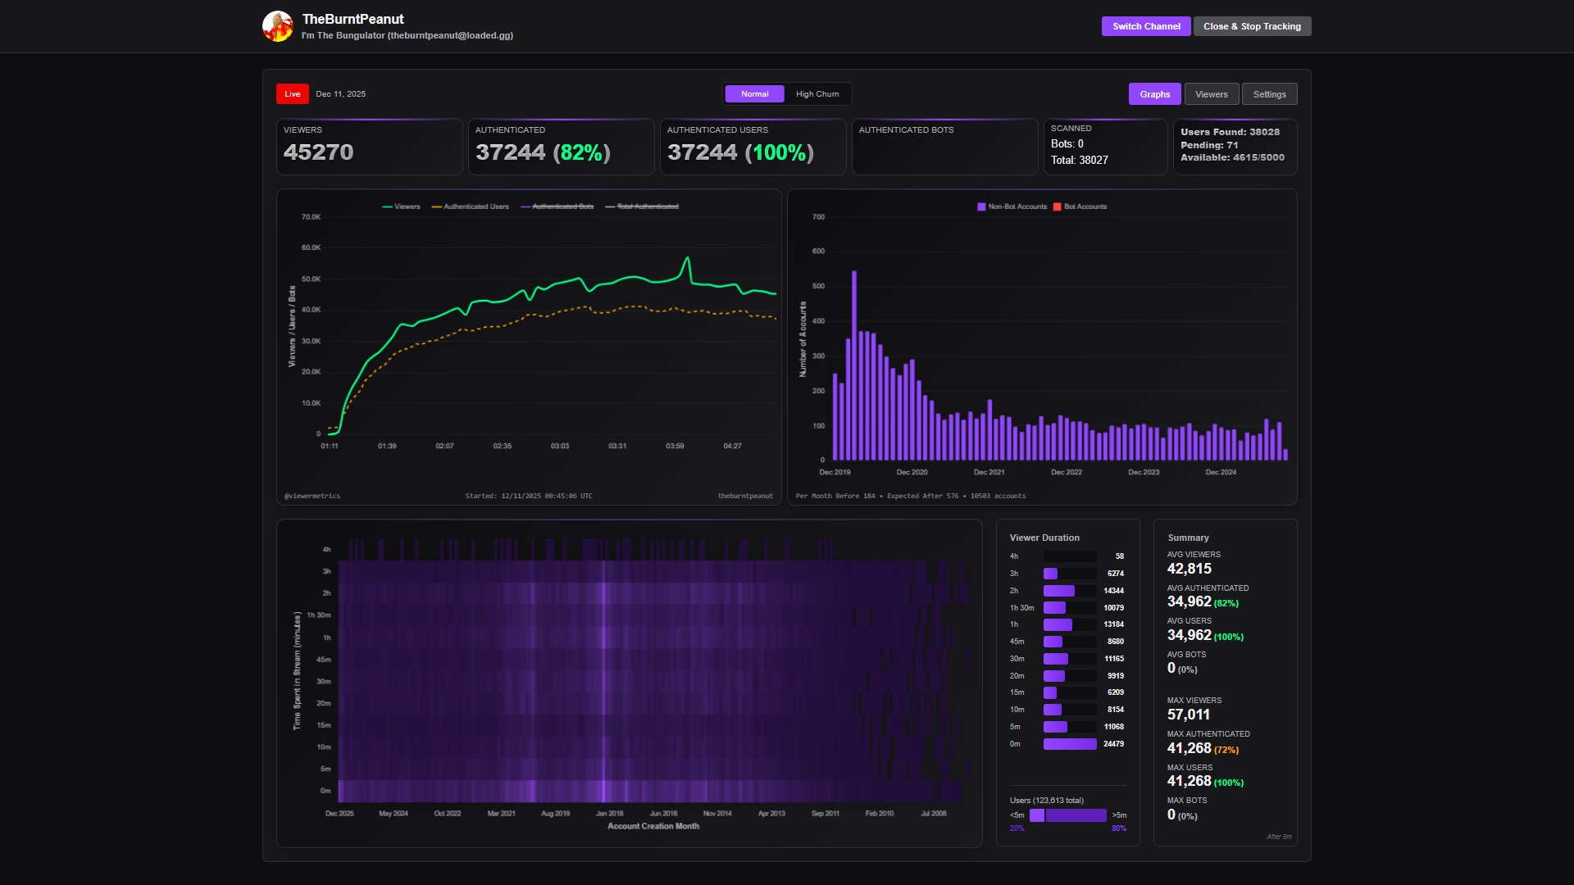Viewport: 1574px width, 885px height.
Task: Click the Viewers stat card showing 45270
Action: tap(370, 147)
